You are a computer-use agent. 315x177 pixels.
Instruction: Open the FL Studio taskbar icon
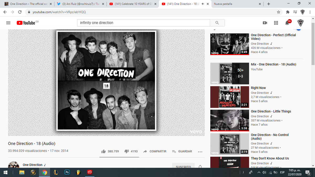78,173
